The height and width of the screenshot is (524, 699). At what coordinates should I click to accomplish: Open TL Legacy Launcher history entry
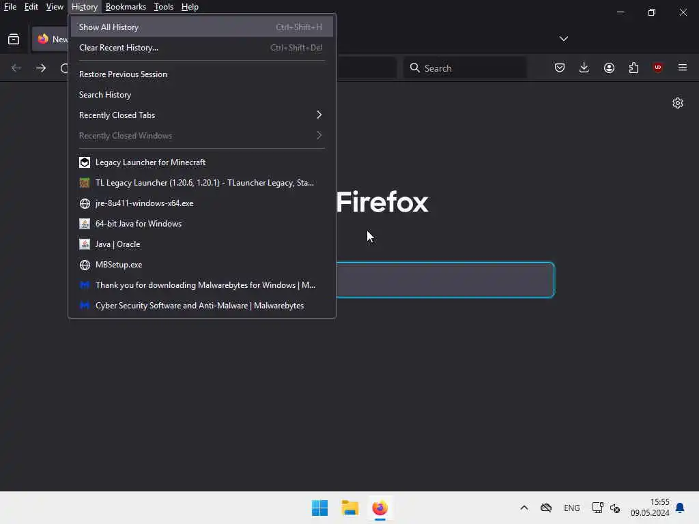point(201,183)
